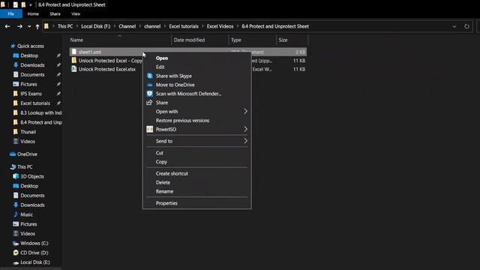
Task: Open Videos under This PC
Action: point(28,233)
